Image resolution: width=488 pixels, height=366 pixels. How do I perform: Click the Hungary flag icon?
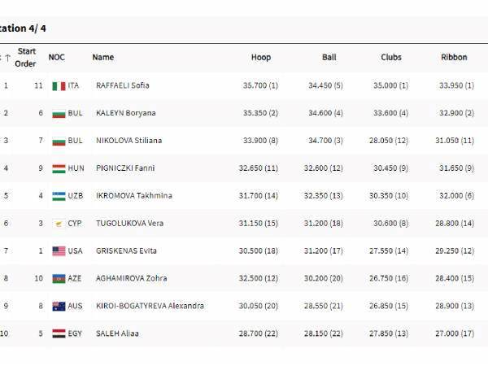[59, 168]
